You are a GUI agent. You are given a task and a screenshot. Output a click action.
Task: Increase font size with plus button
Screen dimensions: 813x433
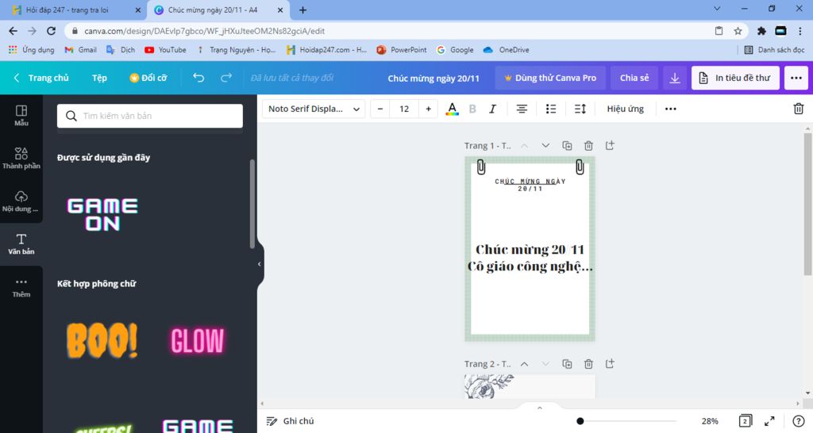[x=428, y=109]
